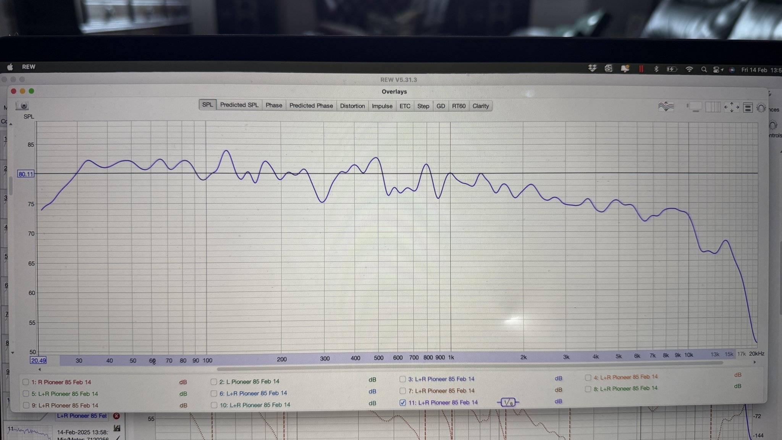This screenshot has width=782, height=440.
Task: Tick checkbox for 1: R Pioneer 85
Action: point(26,382)
